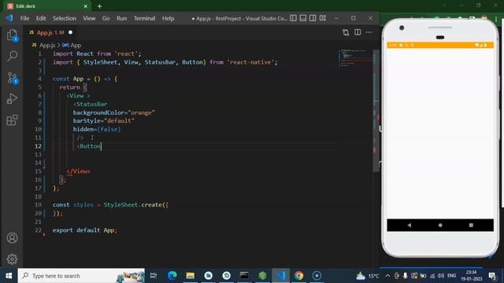Open Task View on the taskbar
The height and width of the screenshot is (283, 504).
coord(154,276)
